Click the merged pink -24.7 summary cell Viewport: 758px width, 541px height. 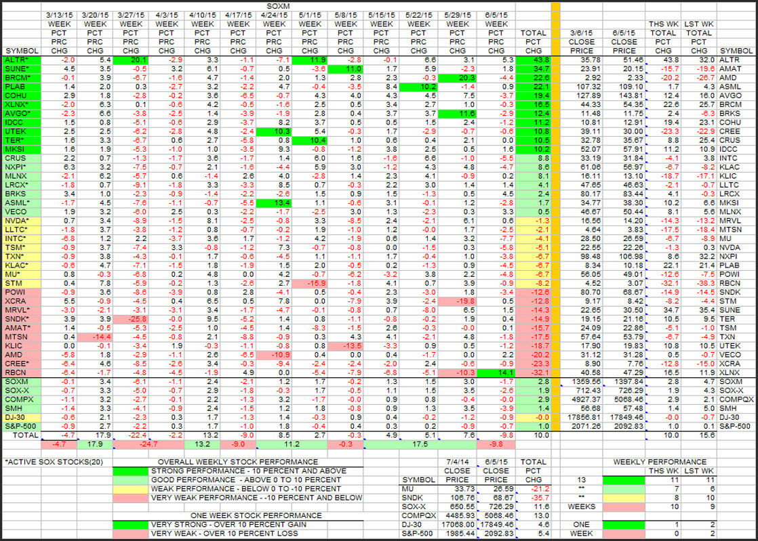148,444
